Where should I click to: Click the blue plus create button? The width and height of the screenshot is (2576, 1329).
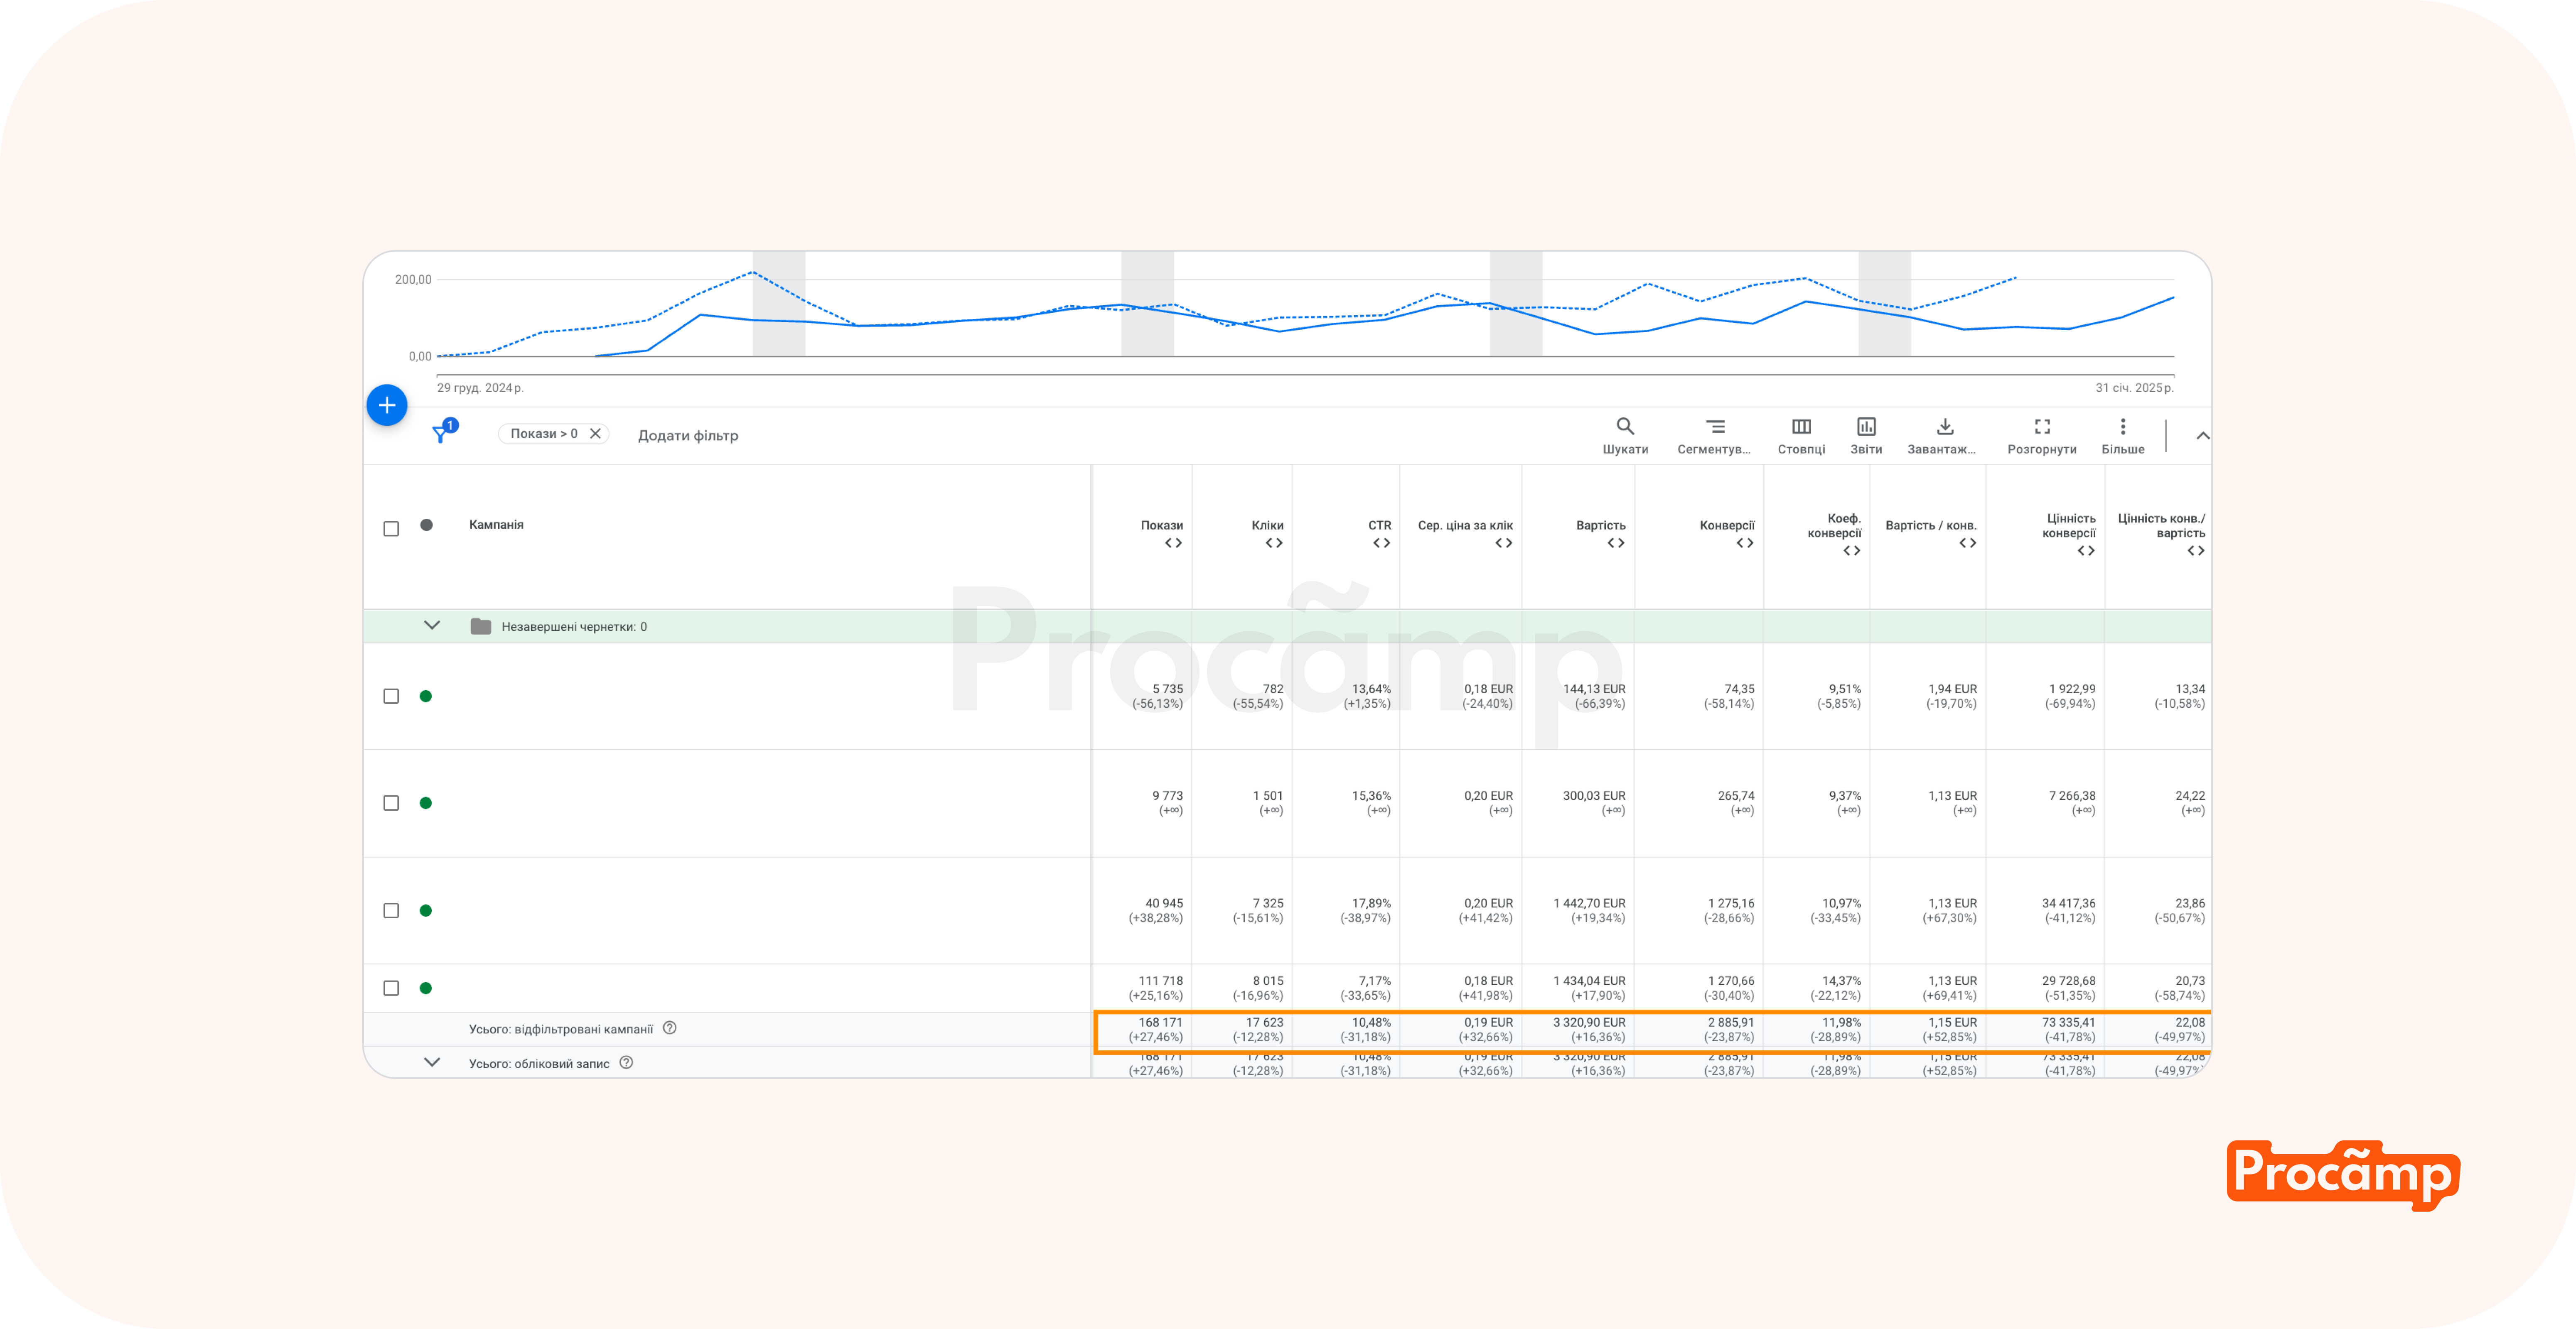click(387, 405)
